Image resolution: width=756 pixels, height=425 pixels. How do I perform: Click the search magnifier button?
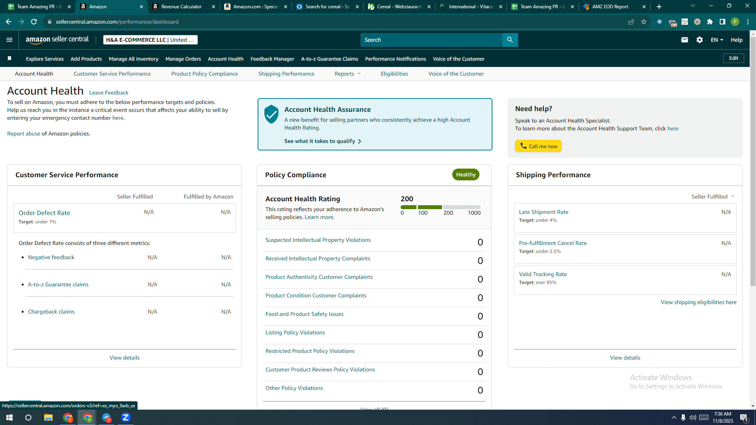[x=510, y=40]
